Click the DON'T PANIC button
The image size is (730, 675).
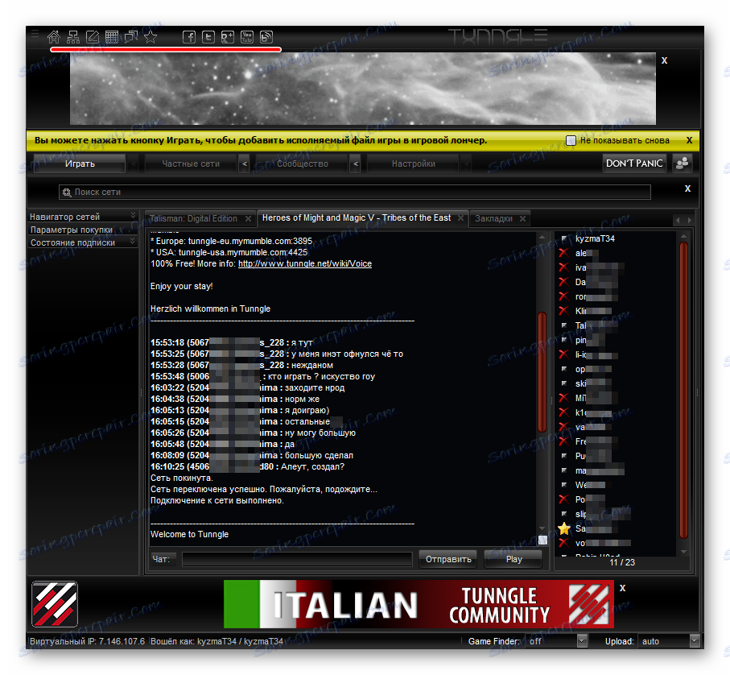click(634, 164)
